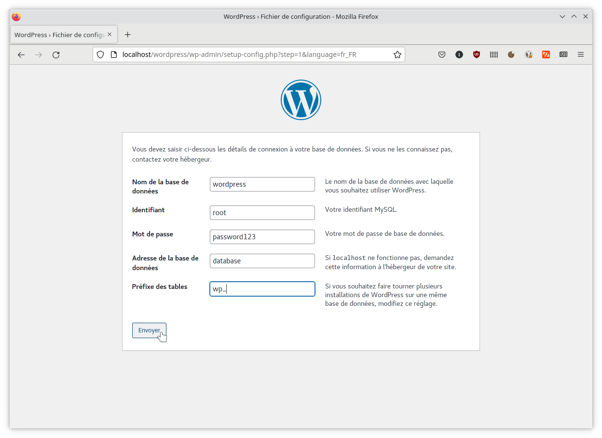This screenshot has height=438, width=602.
Task: Open a new browser tab
Action: click(127, 34)
